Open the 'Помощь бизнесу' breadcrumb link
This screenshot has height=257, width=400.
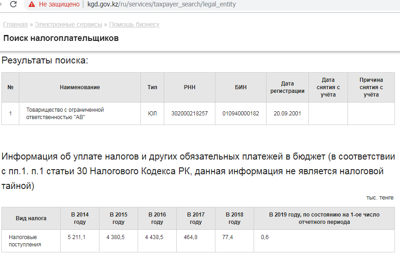pyautogui.click(x=134, y=24)
